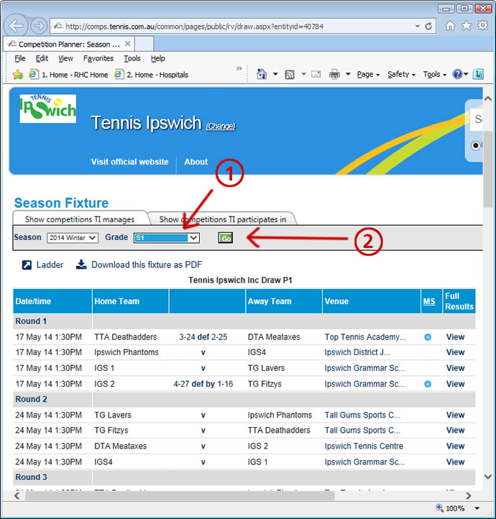The image size is (496, 519).
Task: Click the zoom magnifier icon in status bar
Action: tap(439, 507)
